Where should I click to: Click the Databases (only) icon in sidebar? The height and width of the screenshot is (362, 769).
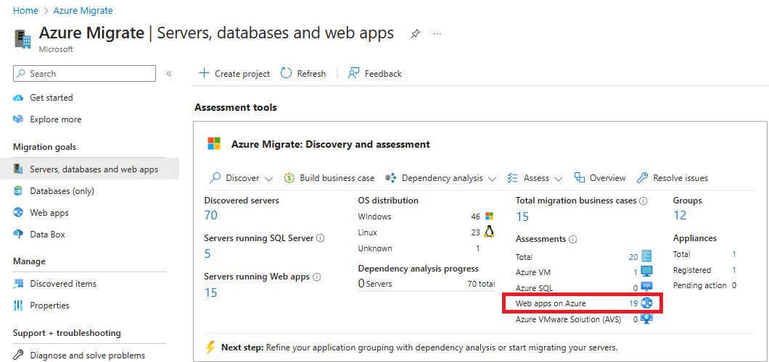click(x=19, y=191)
